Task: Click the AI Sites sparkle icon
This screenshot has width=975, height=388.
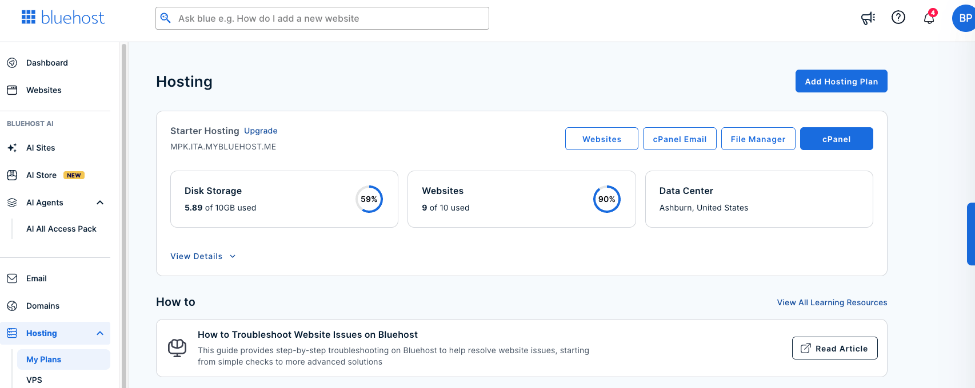Action: [12, 148]
